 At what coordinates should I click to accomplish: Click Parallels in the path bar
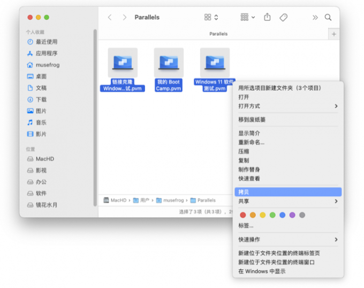pos(203,200)
